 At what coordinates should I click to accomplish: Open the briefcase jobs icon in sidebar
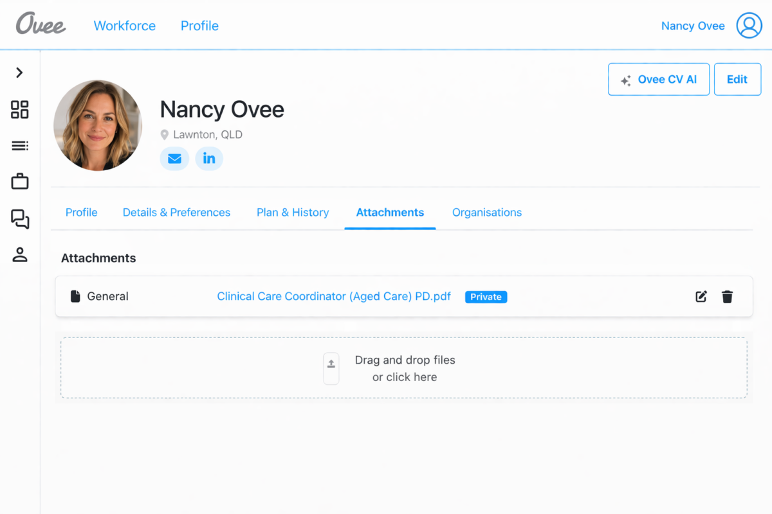pyautogui.click(x=20, y=182)
